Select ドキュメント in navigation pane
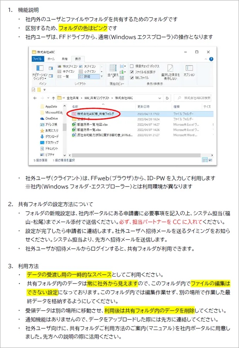 [x=49, y=148]
